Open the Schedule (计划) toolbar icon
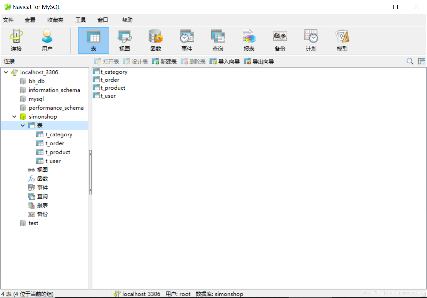The height and width of the screenshot is (298, 427). coord(311,40)
